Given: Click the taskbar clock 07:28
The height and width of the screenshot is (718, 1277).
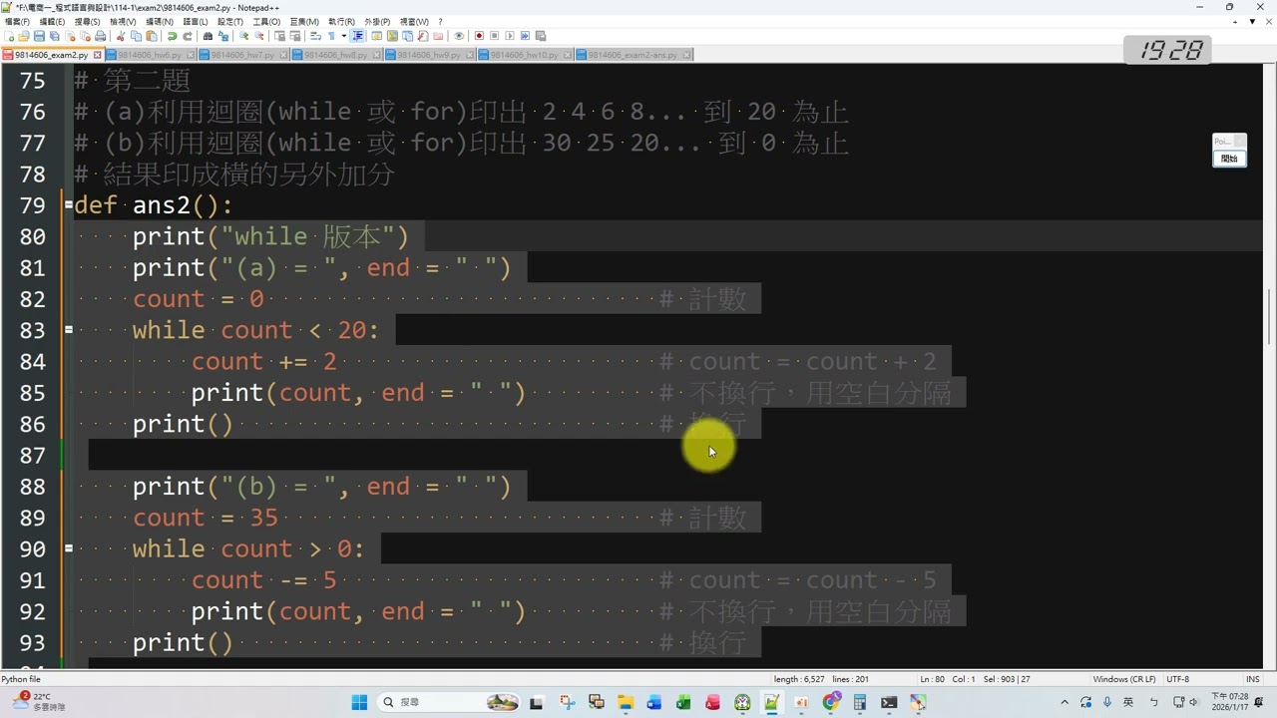Looking at the screenshot, I should pyautogui.click(x=1230, y=702).
